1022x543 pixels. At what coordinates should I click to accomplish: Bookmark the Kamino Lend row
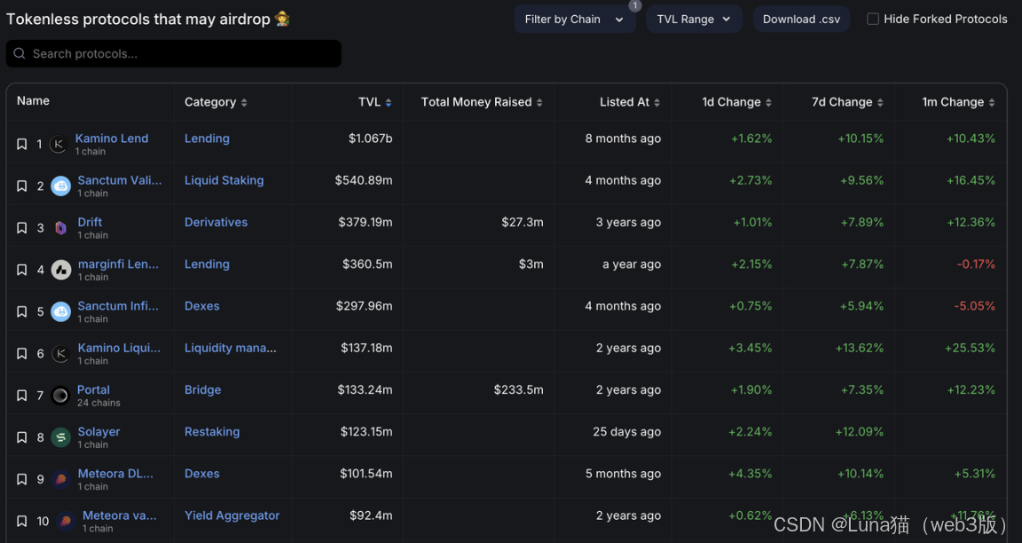pyautogui.click(x=21, y=144)
